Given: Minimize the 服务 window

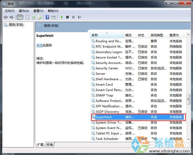Looking at the screenshot, I should click(169, 3).
